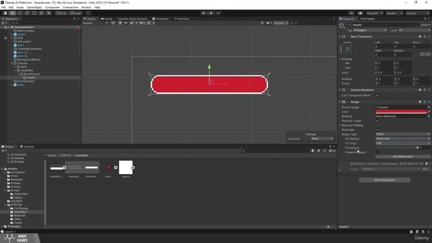
Task: Toggle scene audio in Scene toolbar
Action: [126, 23]
